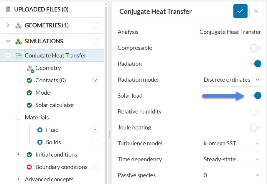Click the filter icon beside Contacts
This screenshot has height=184, width=267.
(95, 80)
